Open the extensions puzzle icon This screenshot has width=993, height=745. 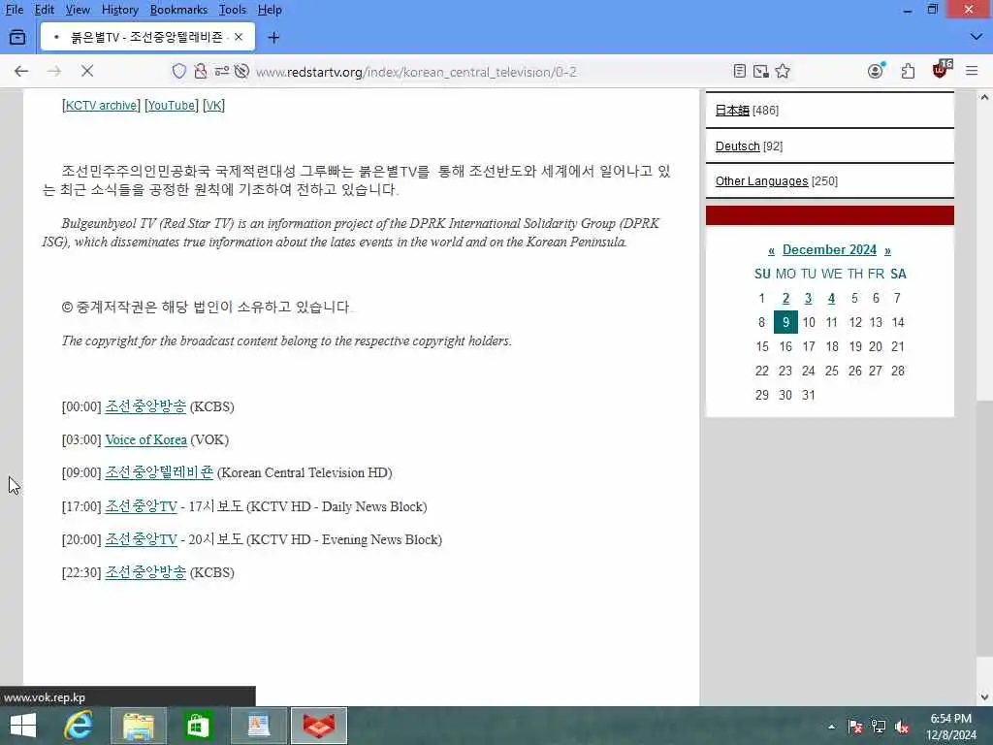point(908,71)
